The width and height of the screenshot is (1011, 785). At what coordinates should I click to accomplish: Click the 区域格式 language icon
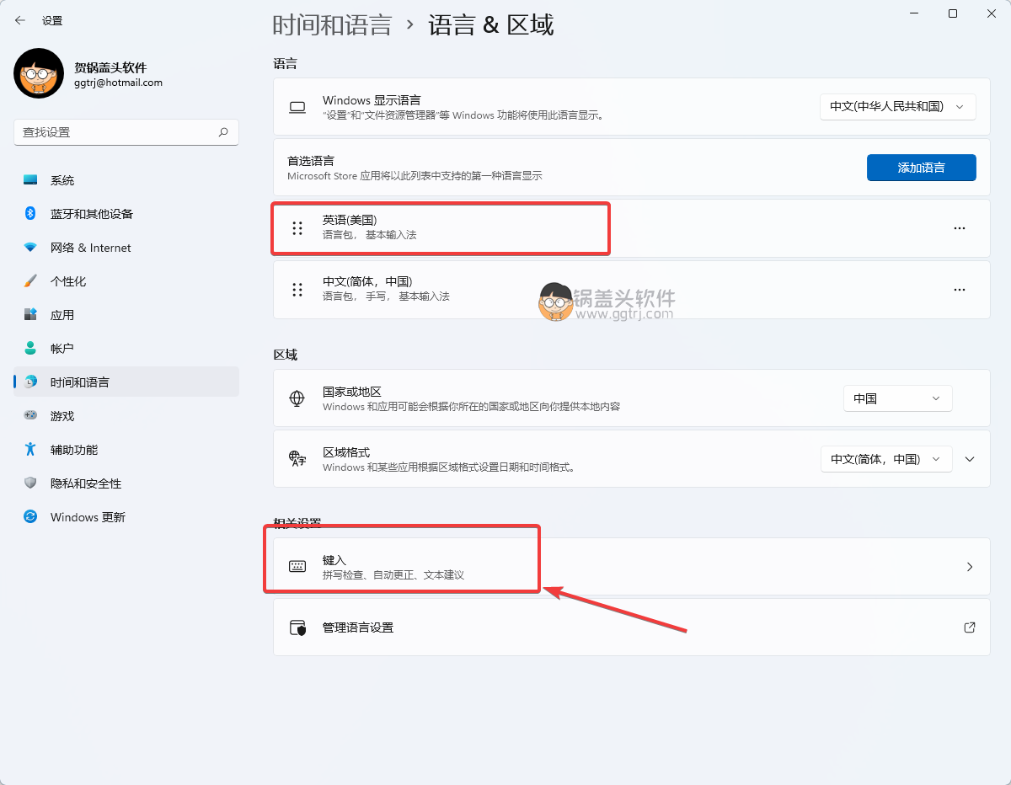pyautogui.click(x=297, y=459)
